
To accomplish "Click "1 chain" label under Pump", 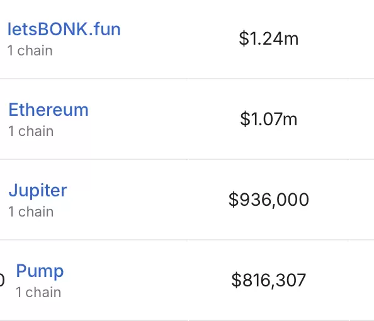I will pos(38,293).
